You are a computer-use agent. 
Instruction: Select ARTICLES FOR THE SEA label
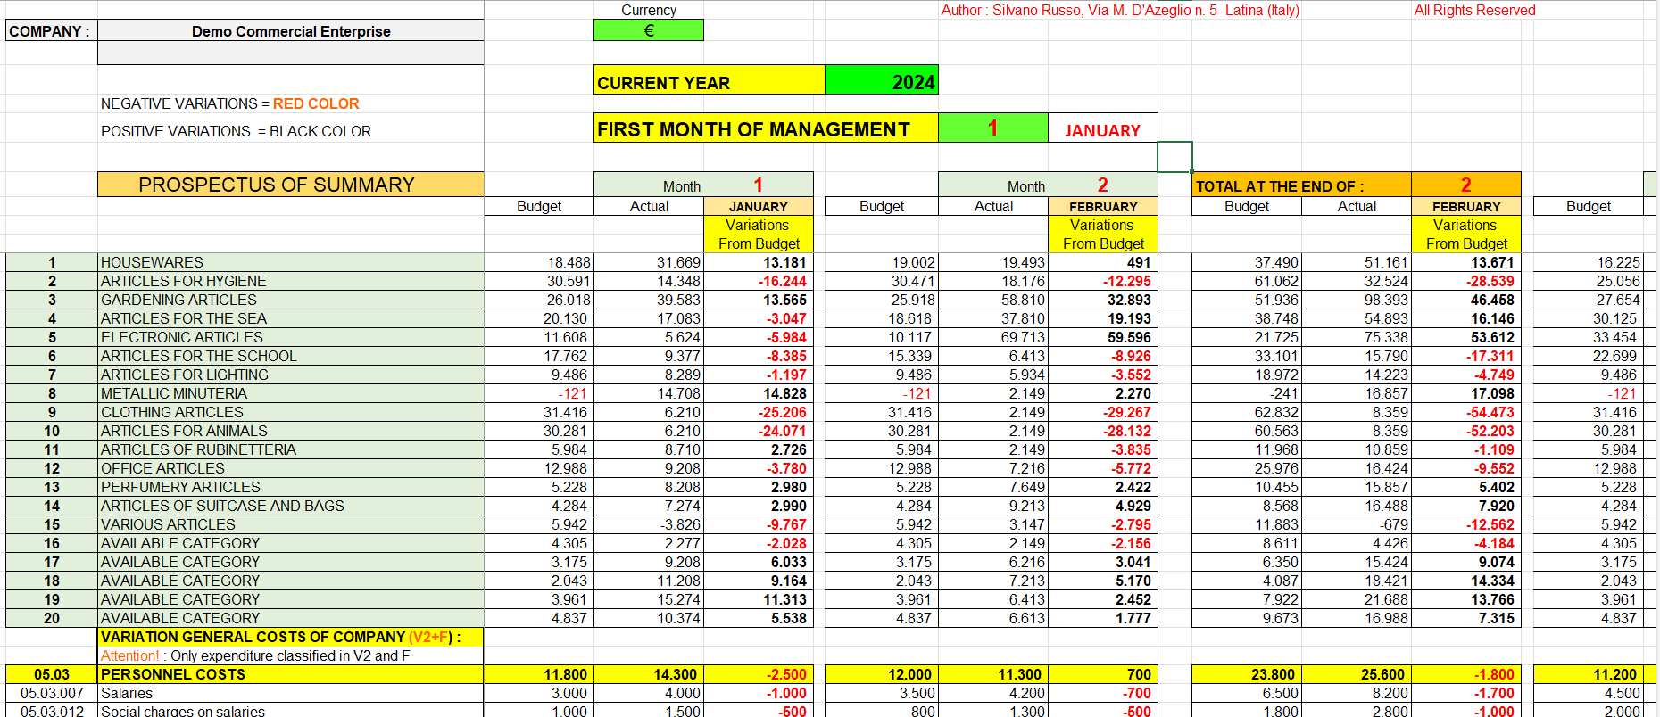[x=291, y=318]
